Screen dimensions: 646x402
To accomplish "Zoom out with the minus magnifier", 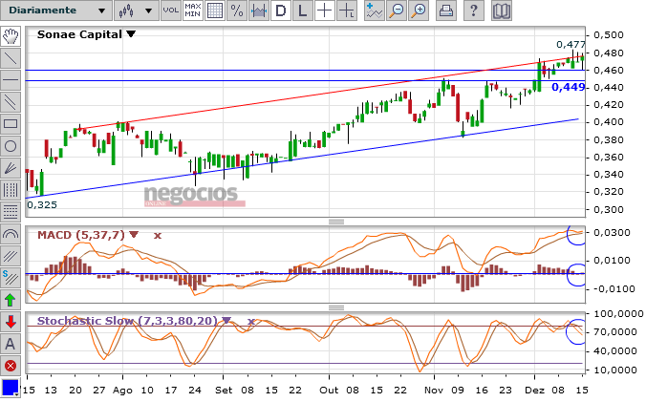I will 397,11.
